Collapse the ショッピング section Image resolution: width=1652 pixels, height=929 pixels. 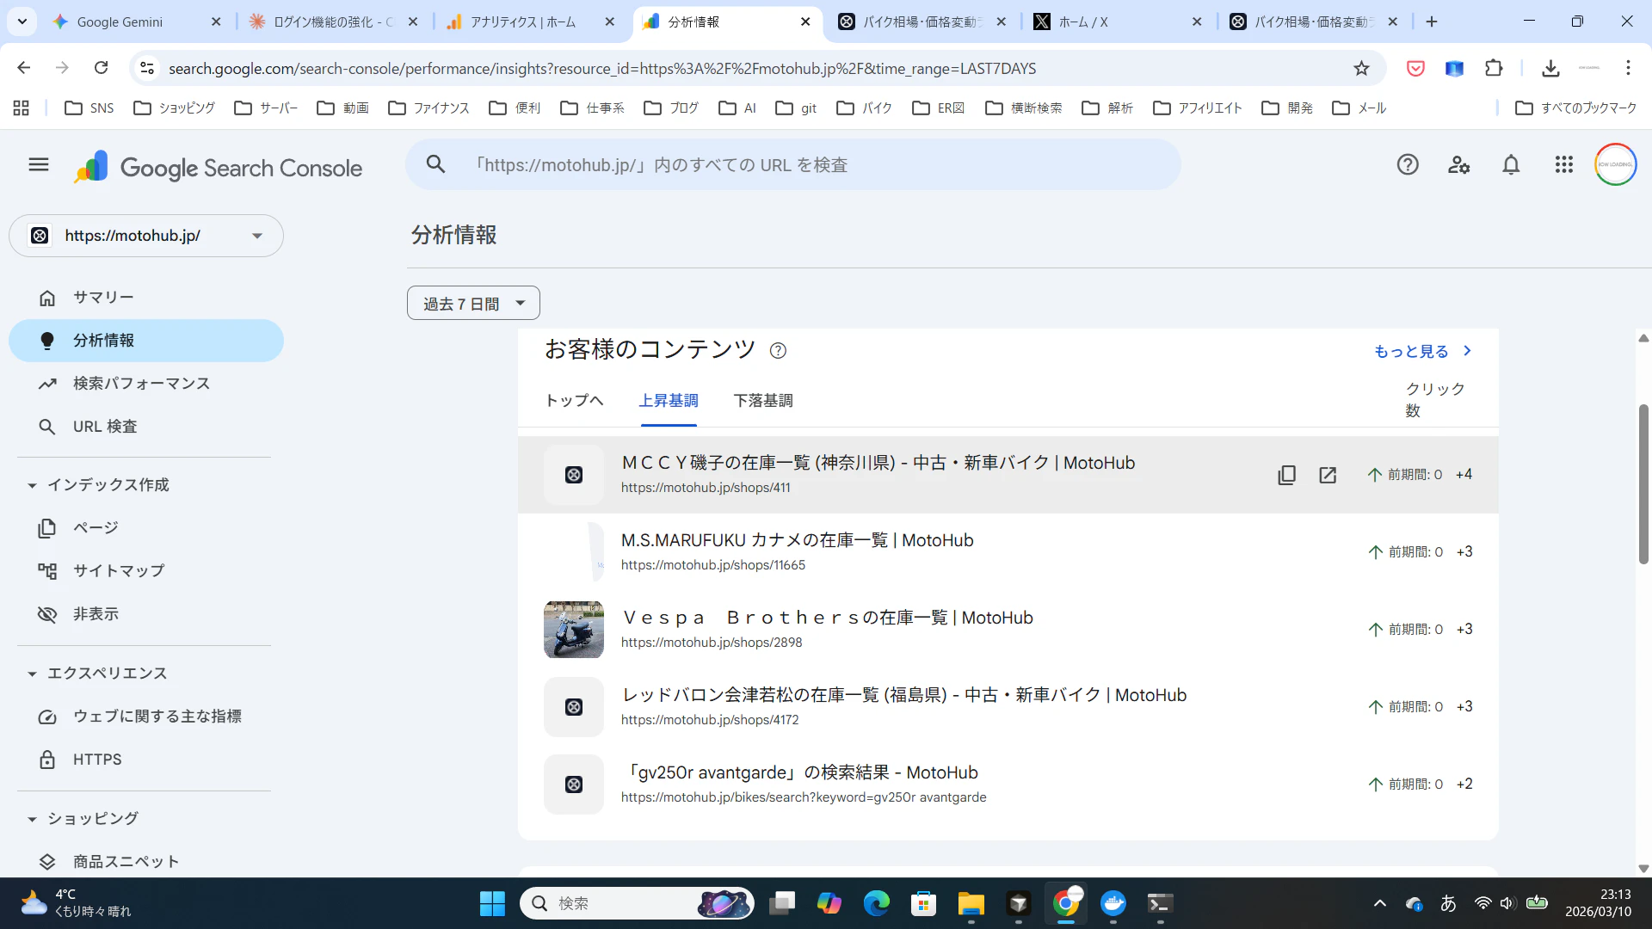tap(32, 819)
